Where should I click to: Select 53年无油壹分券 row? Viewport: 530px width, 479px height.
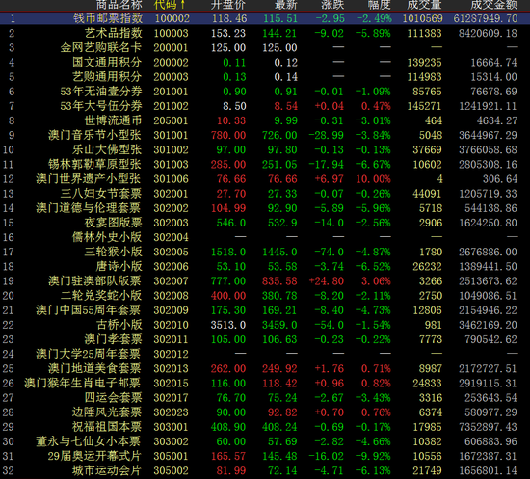click(x=265, y=92)
